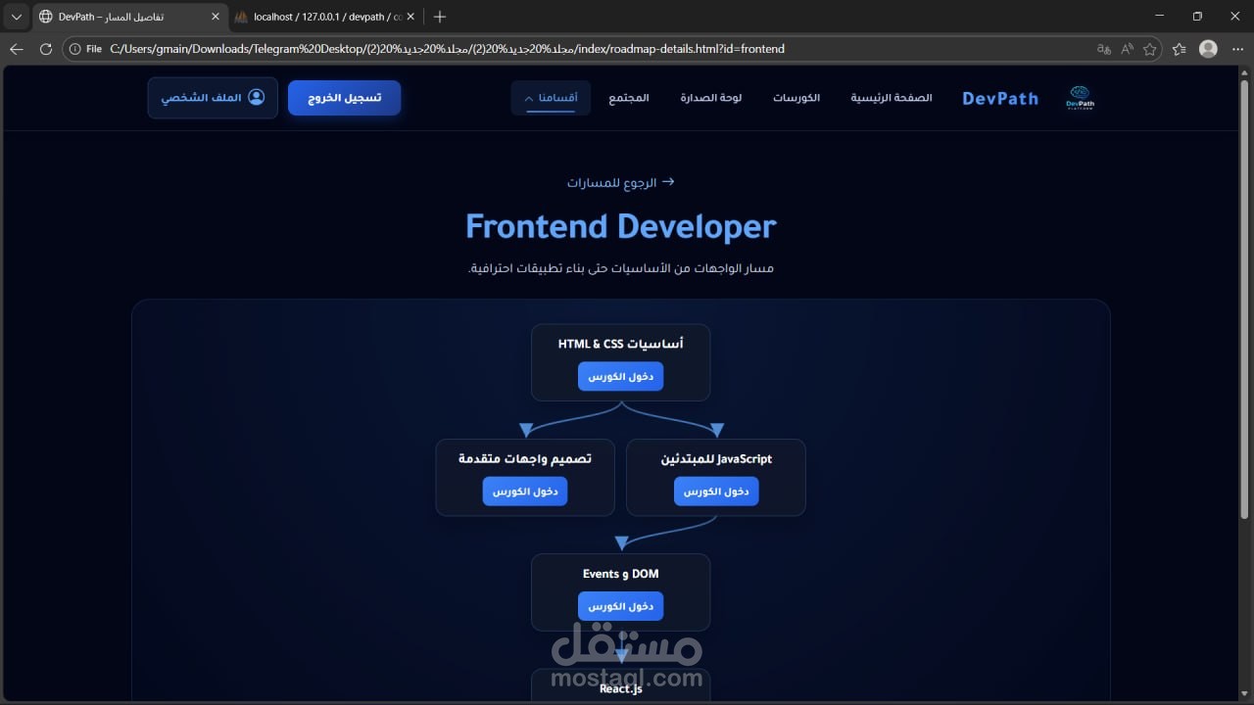
Task: Click the subtitle مسار الواجهات من الأساسيات
Action: (620, 268)
